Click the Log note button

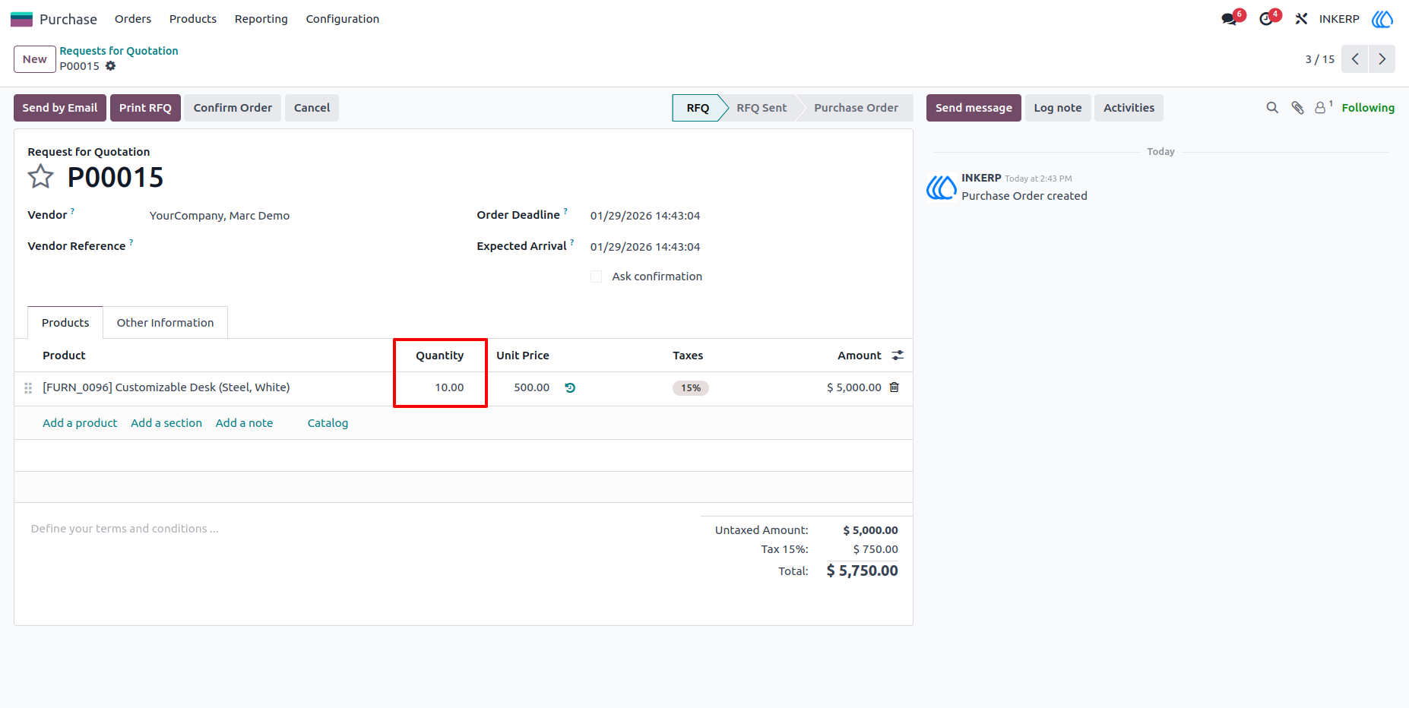(x=1058, y=108)
